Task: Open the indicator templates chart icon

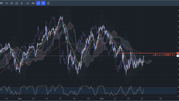Action: coord(28,3)
